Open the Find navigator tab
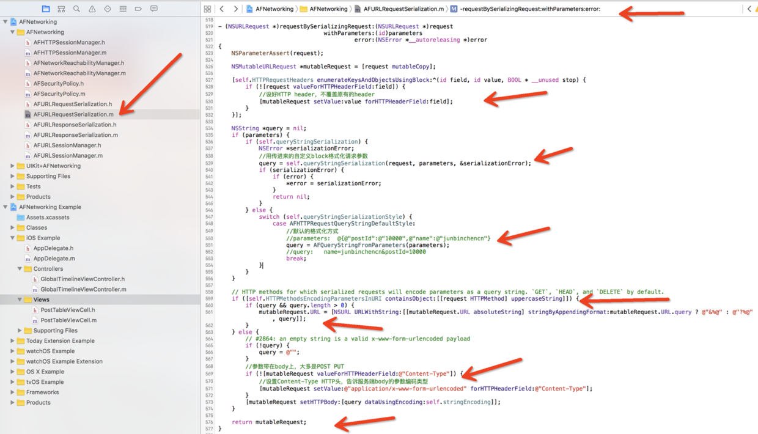 (x=76, y=9)
